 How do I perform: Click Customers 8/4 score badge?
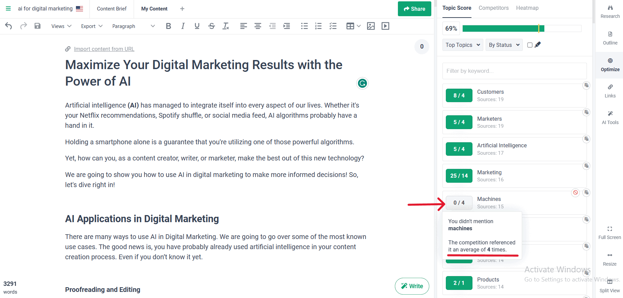(459, 95)
